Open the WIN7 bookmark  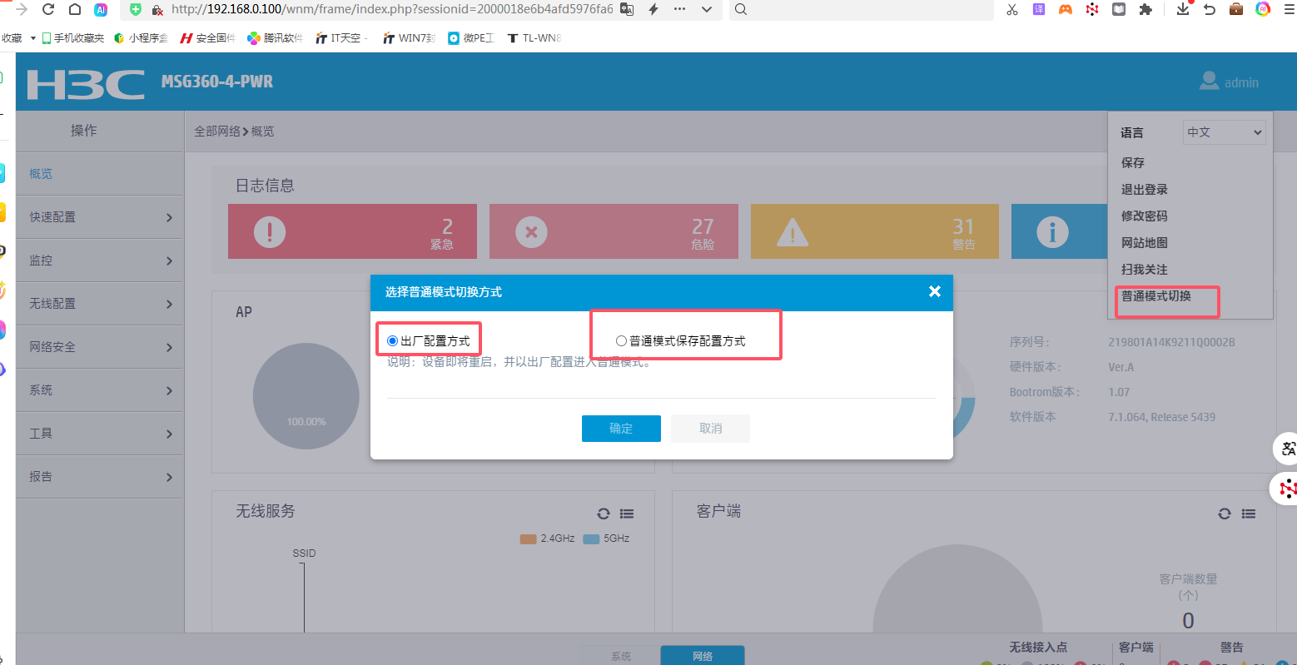pyautogui.click(x=409, y=38)
